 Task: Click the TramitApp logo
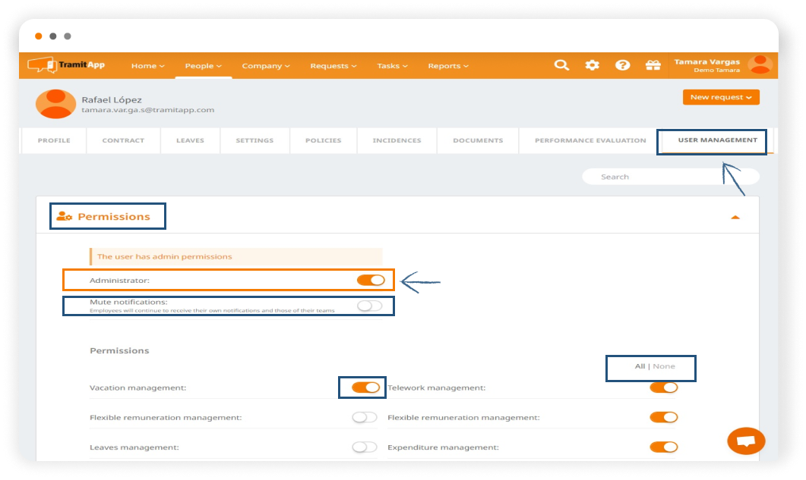tap(67, 65)
